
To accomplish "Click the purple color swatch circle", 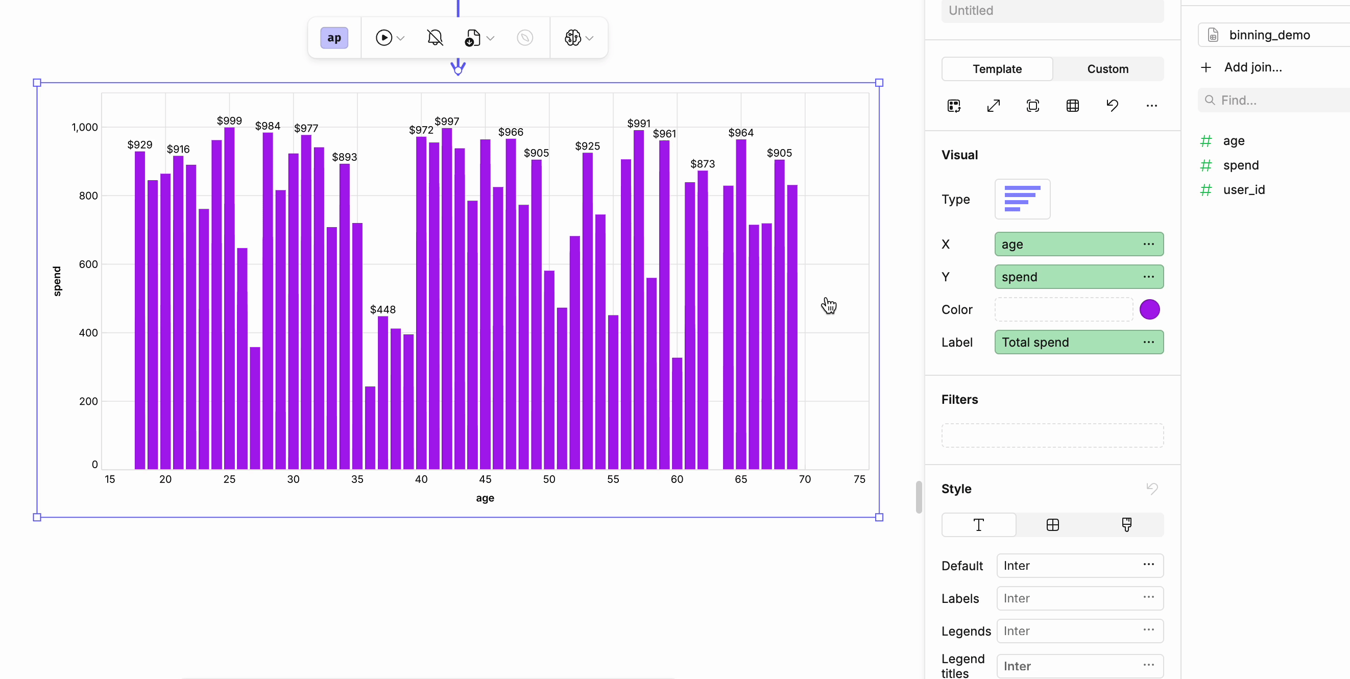I will pyautogui.click(x=1149, y=310).
